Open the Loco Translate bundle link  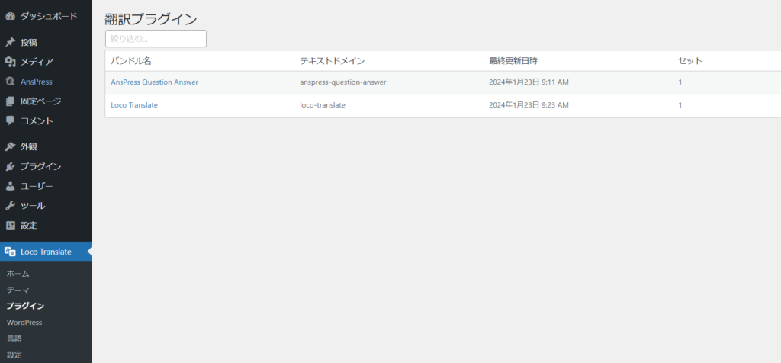(x=134, y=105)
